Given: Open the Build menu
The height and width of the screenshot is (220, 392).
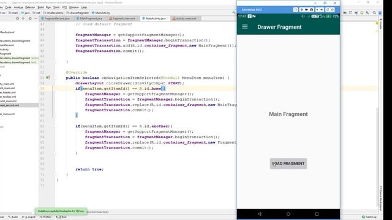Looking at the screenshot, I should pos(40,7).
